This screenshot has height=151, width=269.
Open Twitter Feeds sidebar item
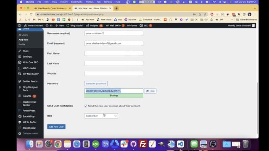click(x=28, y=81)
